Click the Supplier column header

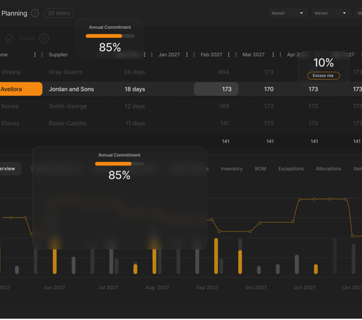58,55
